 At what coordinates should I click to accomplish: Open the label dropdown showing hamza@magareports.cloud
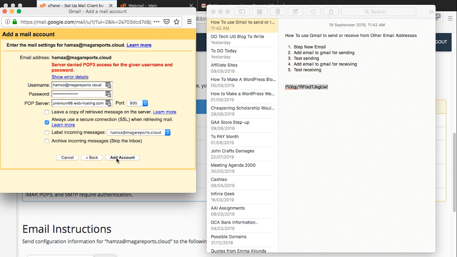tap(139, 133)
